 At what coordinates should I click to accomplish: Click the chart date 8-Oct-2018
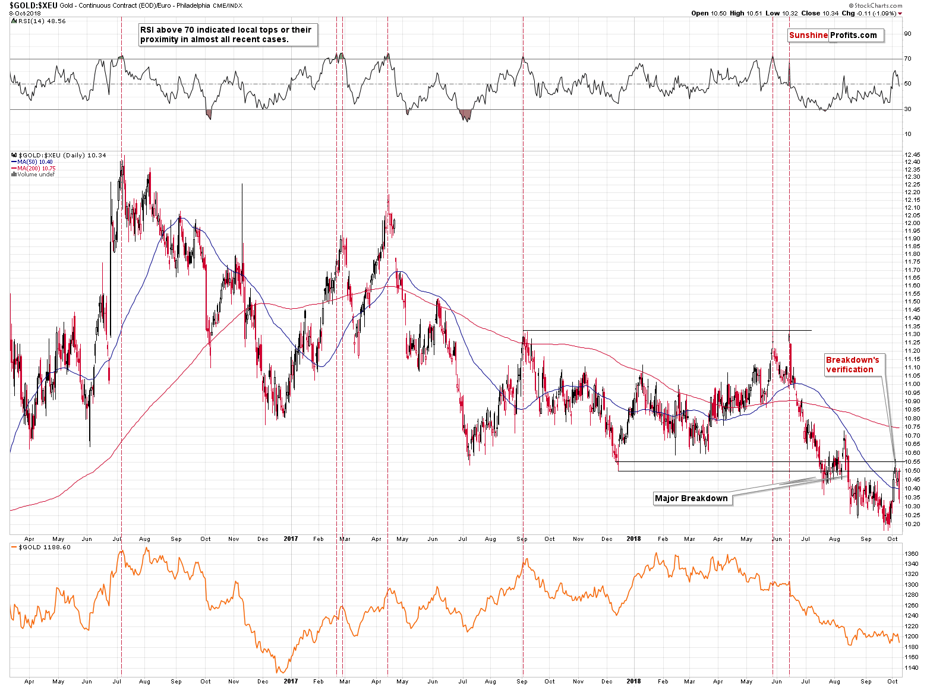tap(25, 13)
